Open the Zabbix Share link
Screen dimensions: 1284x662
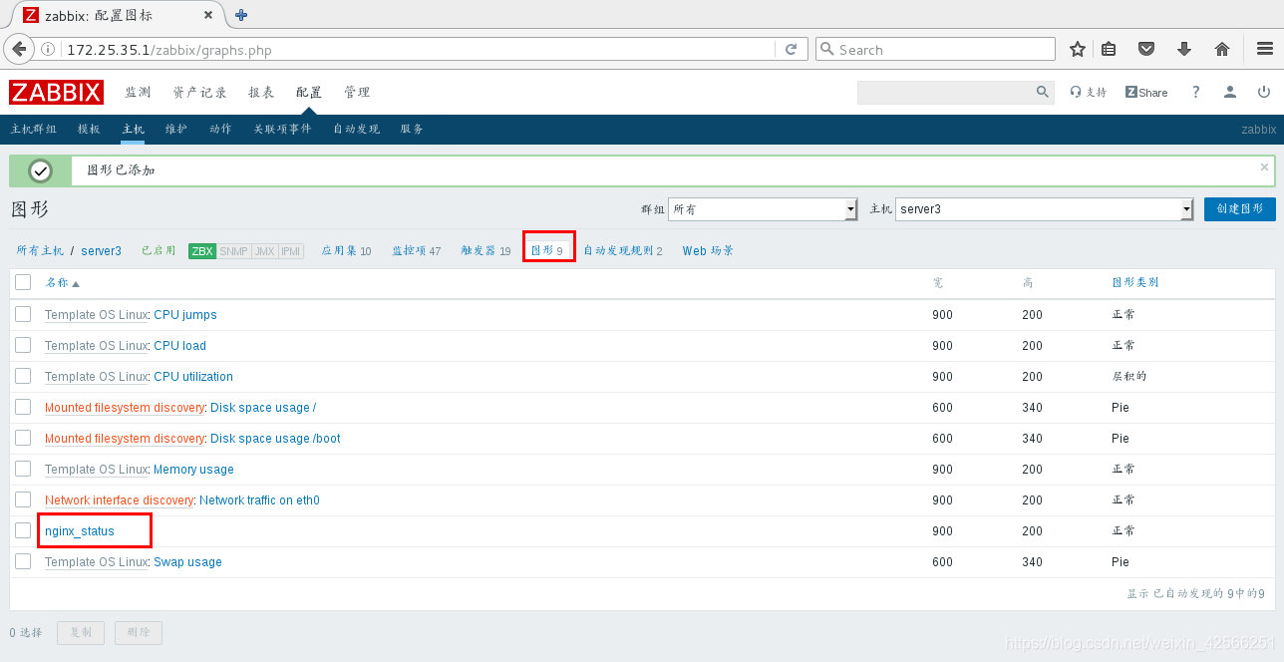click(1146, 92)
